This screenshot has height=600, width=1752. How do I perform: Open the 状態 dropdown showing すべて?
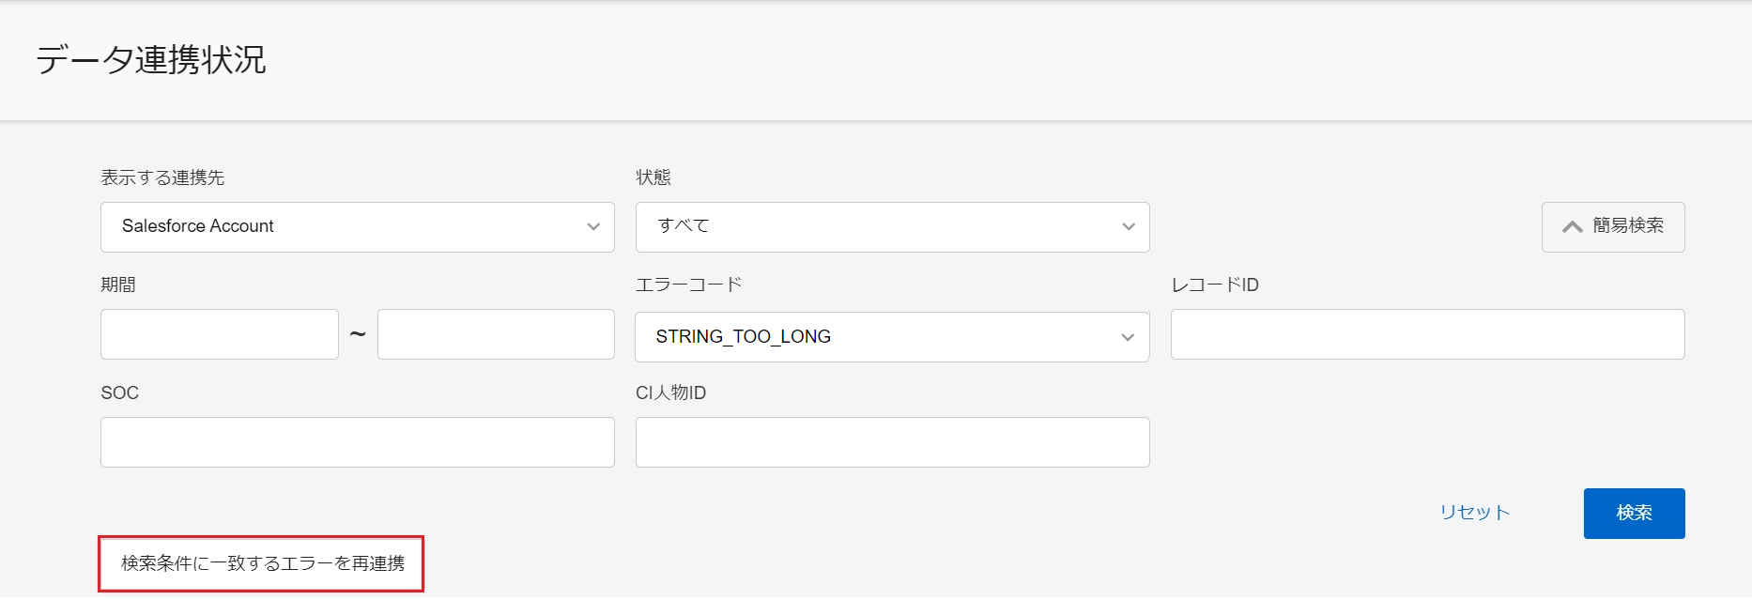[x=893, y=227]
